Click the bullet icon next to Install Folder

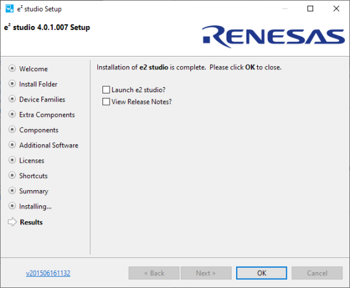click(12, 84)
